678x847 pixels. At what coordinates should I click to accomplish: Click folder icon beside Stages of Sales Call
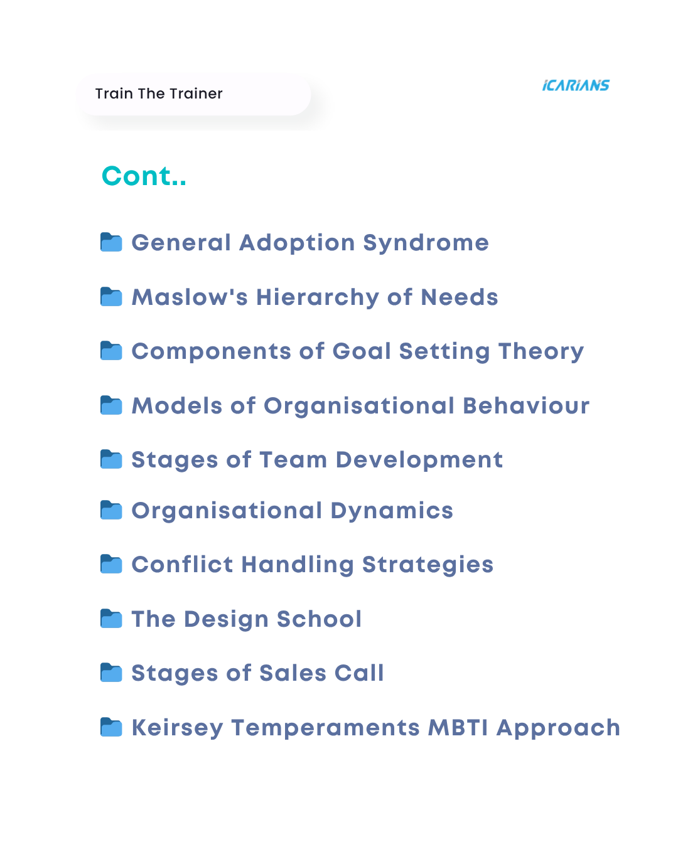coord(111,673)
